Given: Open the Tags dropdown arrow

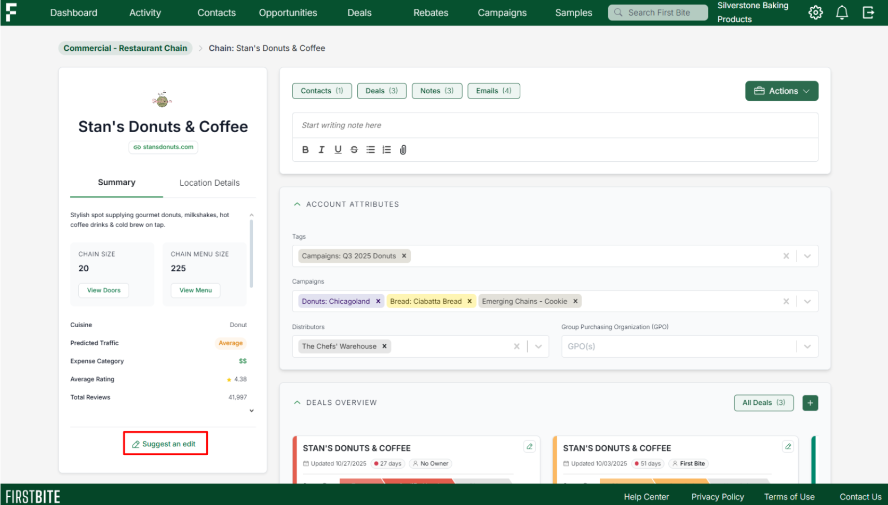Looking at the screenshot, I should coord(808,256).
